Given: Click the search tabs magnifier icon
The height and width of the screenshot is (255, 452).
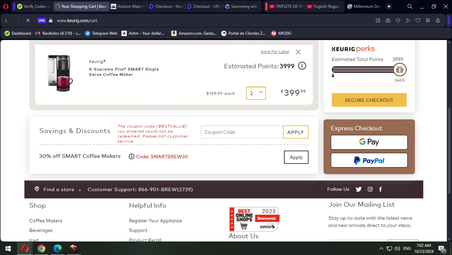Looking at the screenshot, I should click(410, 6).
